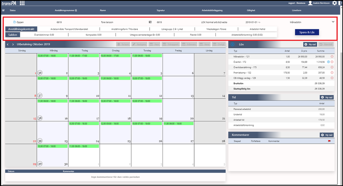Screen dimensions: 343x186
Task: Remove the Månadslön - 121 row
Action: pyautogui.click(x=332, y=57)
